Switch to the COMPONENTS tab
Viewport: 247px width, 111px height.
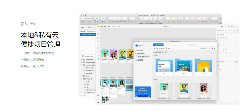pyautogui.click(x=91, y=31)
